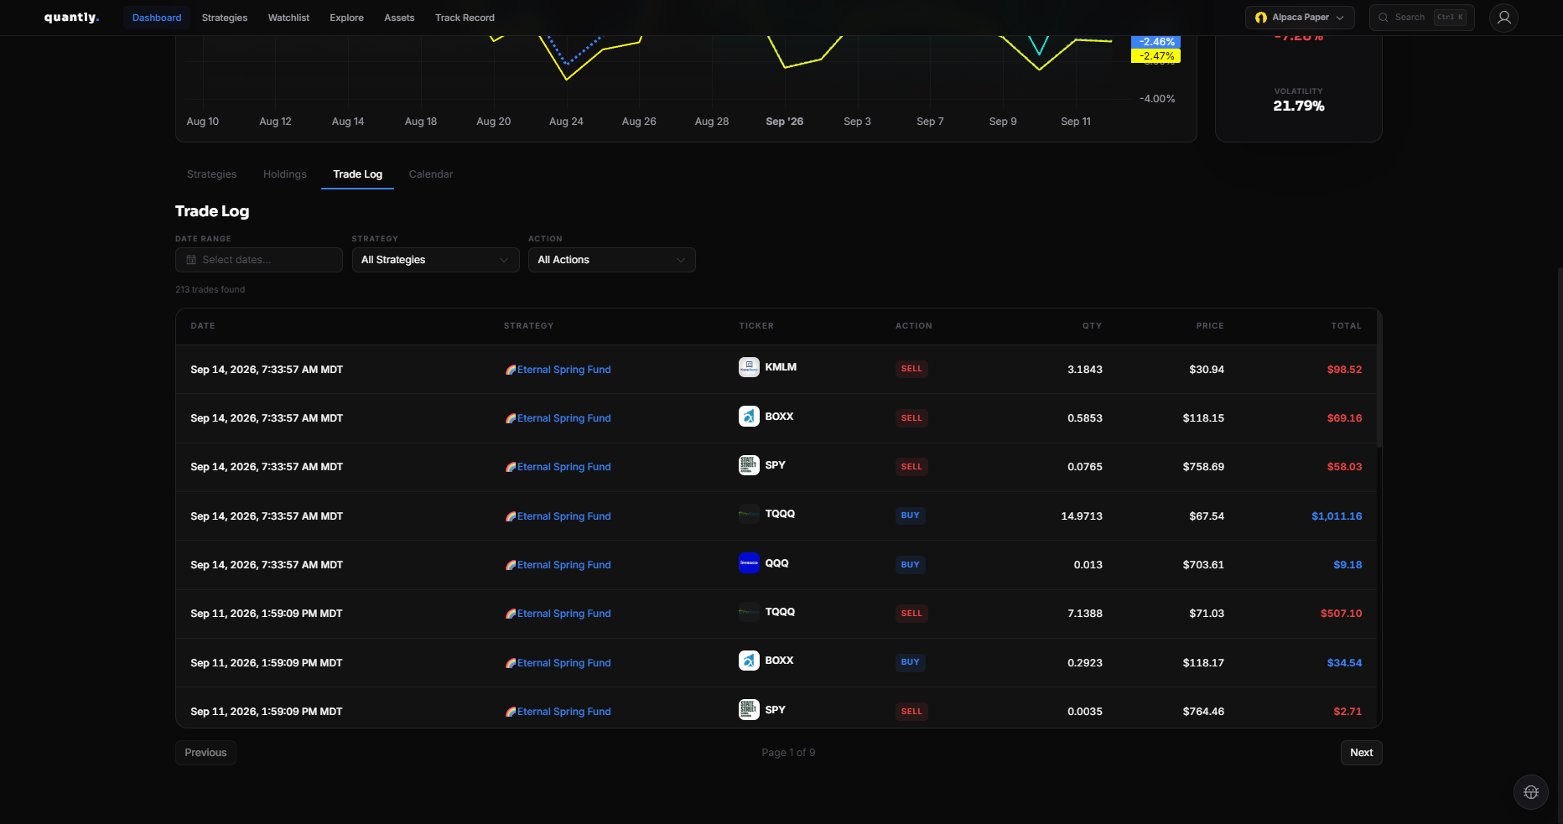The image size is (1563, 824).
Task: Click the rainbow icon in the KMLM row
Action: 510,370
